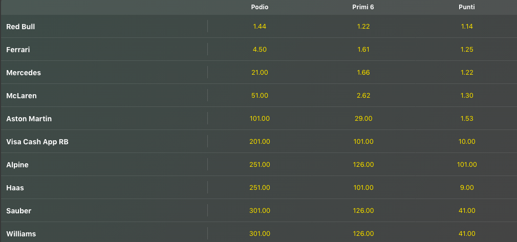The image size is (517, 242).
Task: Click the Punti column header
Action: pos(467,7)
